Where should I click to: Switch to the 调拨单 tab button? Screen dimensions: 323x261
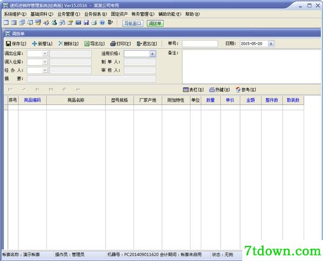coord(155,24)
